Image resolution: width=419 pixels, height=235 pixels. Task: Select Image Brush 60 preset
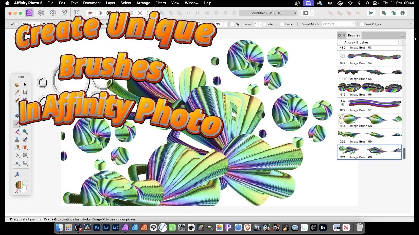(x=369, y=152)
